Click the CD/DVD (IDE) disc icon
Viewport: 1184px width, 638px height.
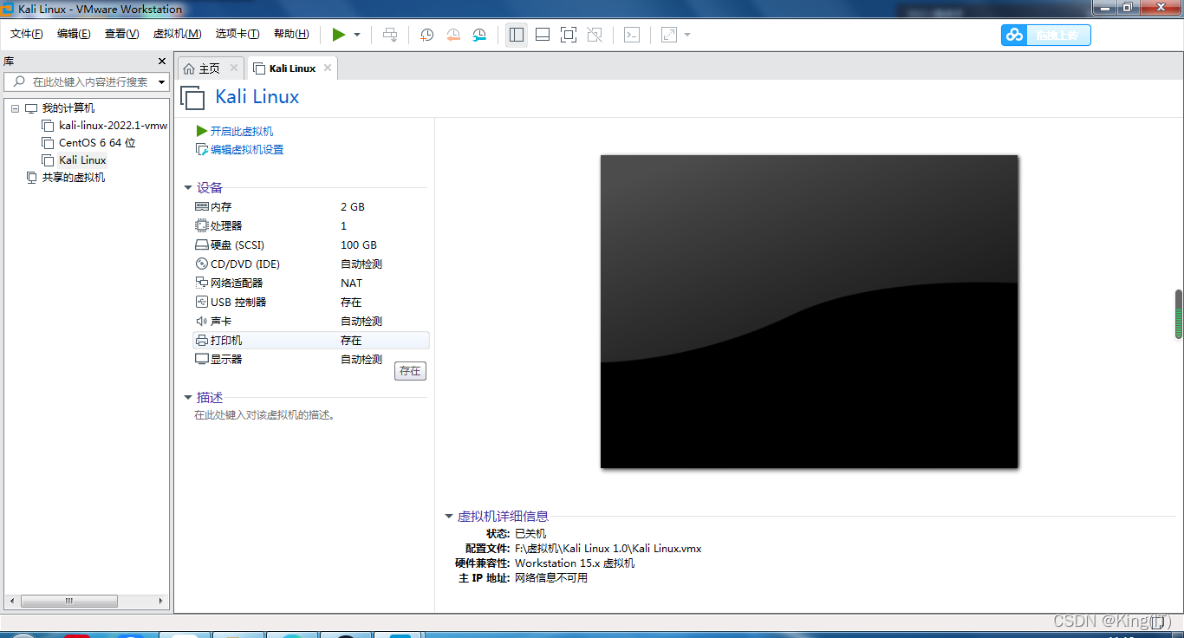(202, 264)
